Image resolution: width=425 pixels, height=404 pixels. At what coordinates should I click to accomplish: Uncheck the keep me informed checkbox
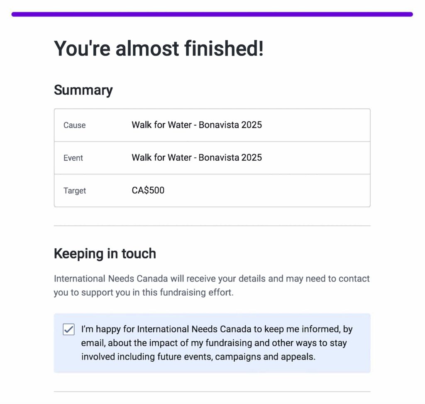[x=68, y=330]
